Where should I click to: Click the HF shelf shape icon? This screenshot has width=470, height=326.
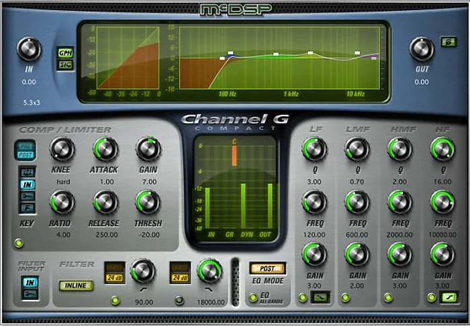pyautogui.click(x=449, y=298)
